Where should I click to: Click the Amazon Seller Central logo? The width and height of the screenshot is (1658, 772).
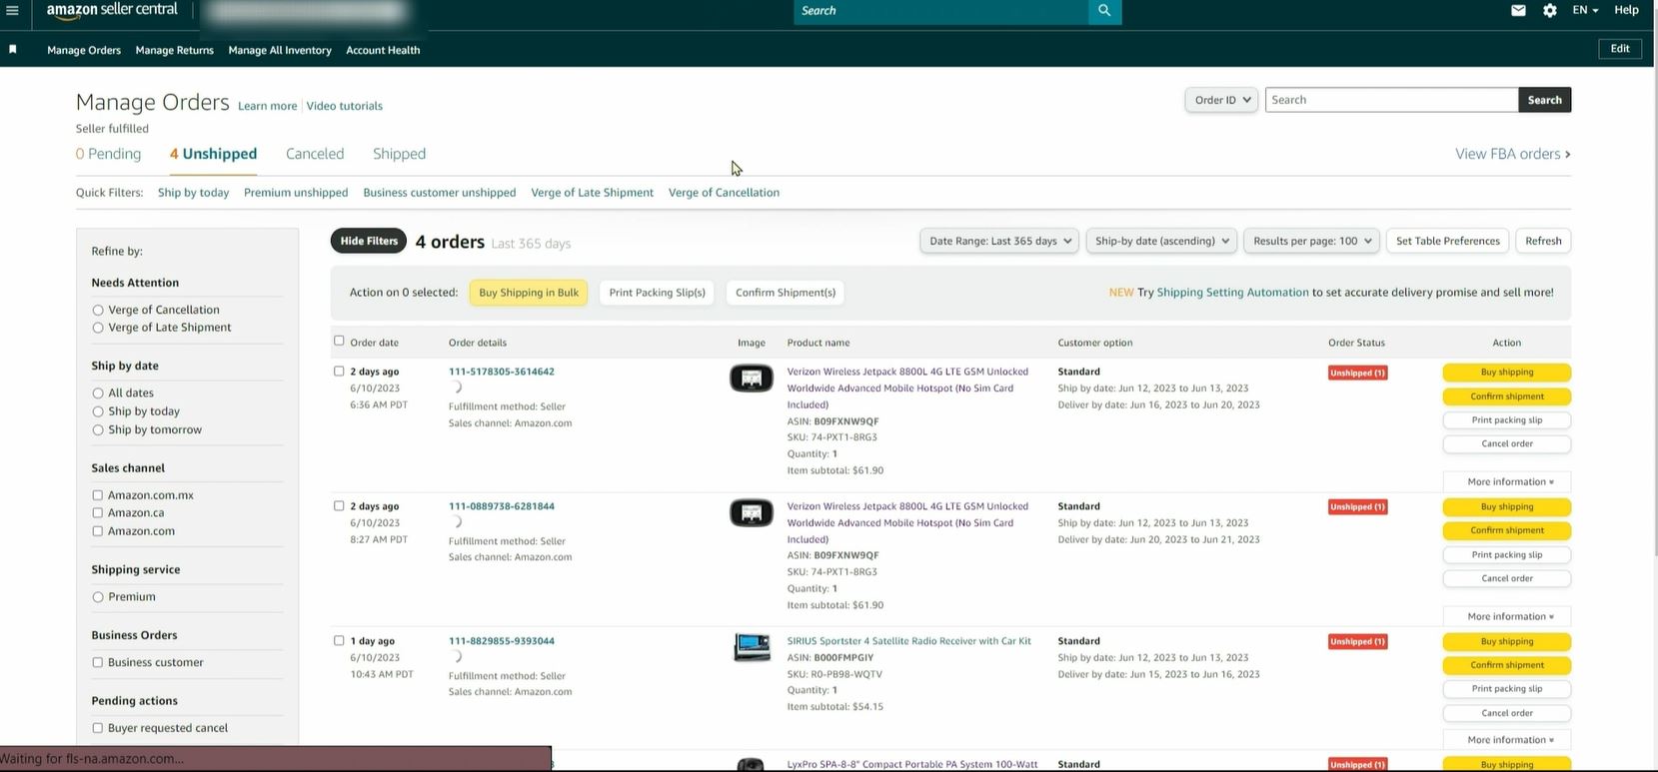[x=112, y=10]
